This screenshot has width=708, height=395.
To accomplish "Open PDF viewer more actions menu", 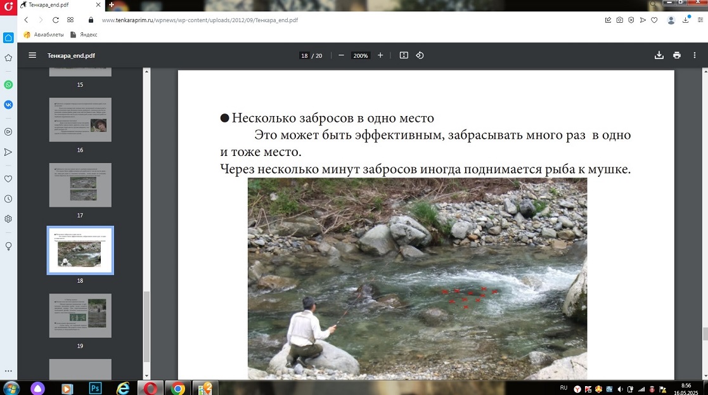I will (x=695, y=56).
